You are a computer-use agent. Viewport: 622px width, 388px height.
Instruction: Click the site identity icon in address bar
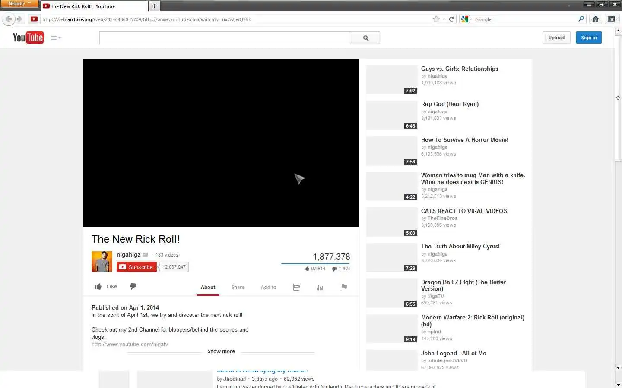34,19
